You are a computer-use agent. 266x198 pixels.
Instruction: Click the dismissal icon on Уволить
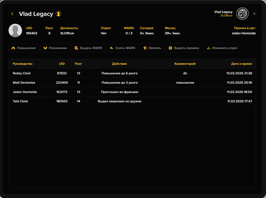pos(145,48)
